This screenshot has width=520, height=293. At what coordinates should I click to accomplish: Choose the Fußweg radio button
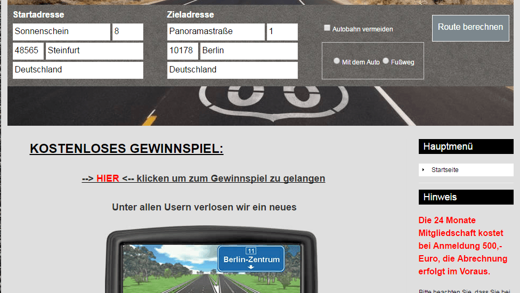pyautogui.click(x=386, y=61)
